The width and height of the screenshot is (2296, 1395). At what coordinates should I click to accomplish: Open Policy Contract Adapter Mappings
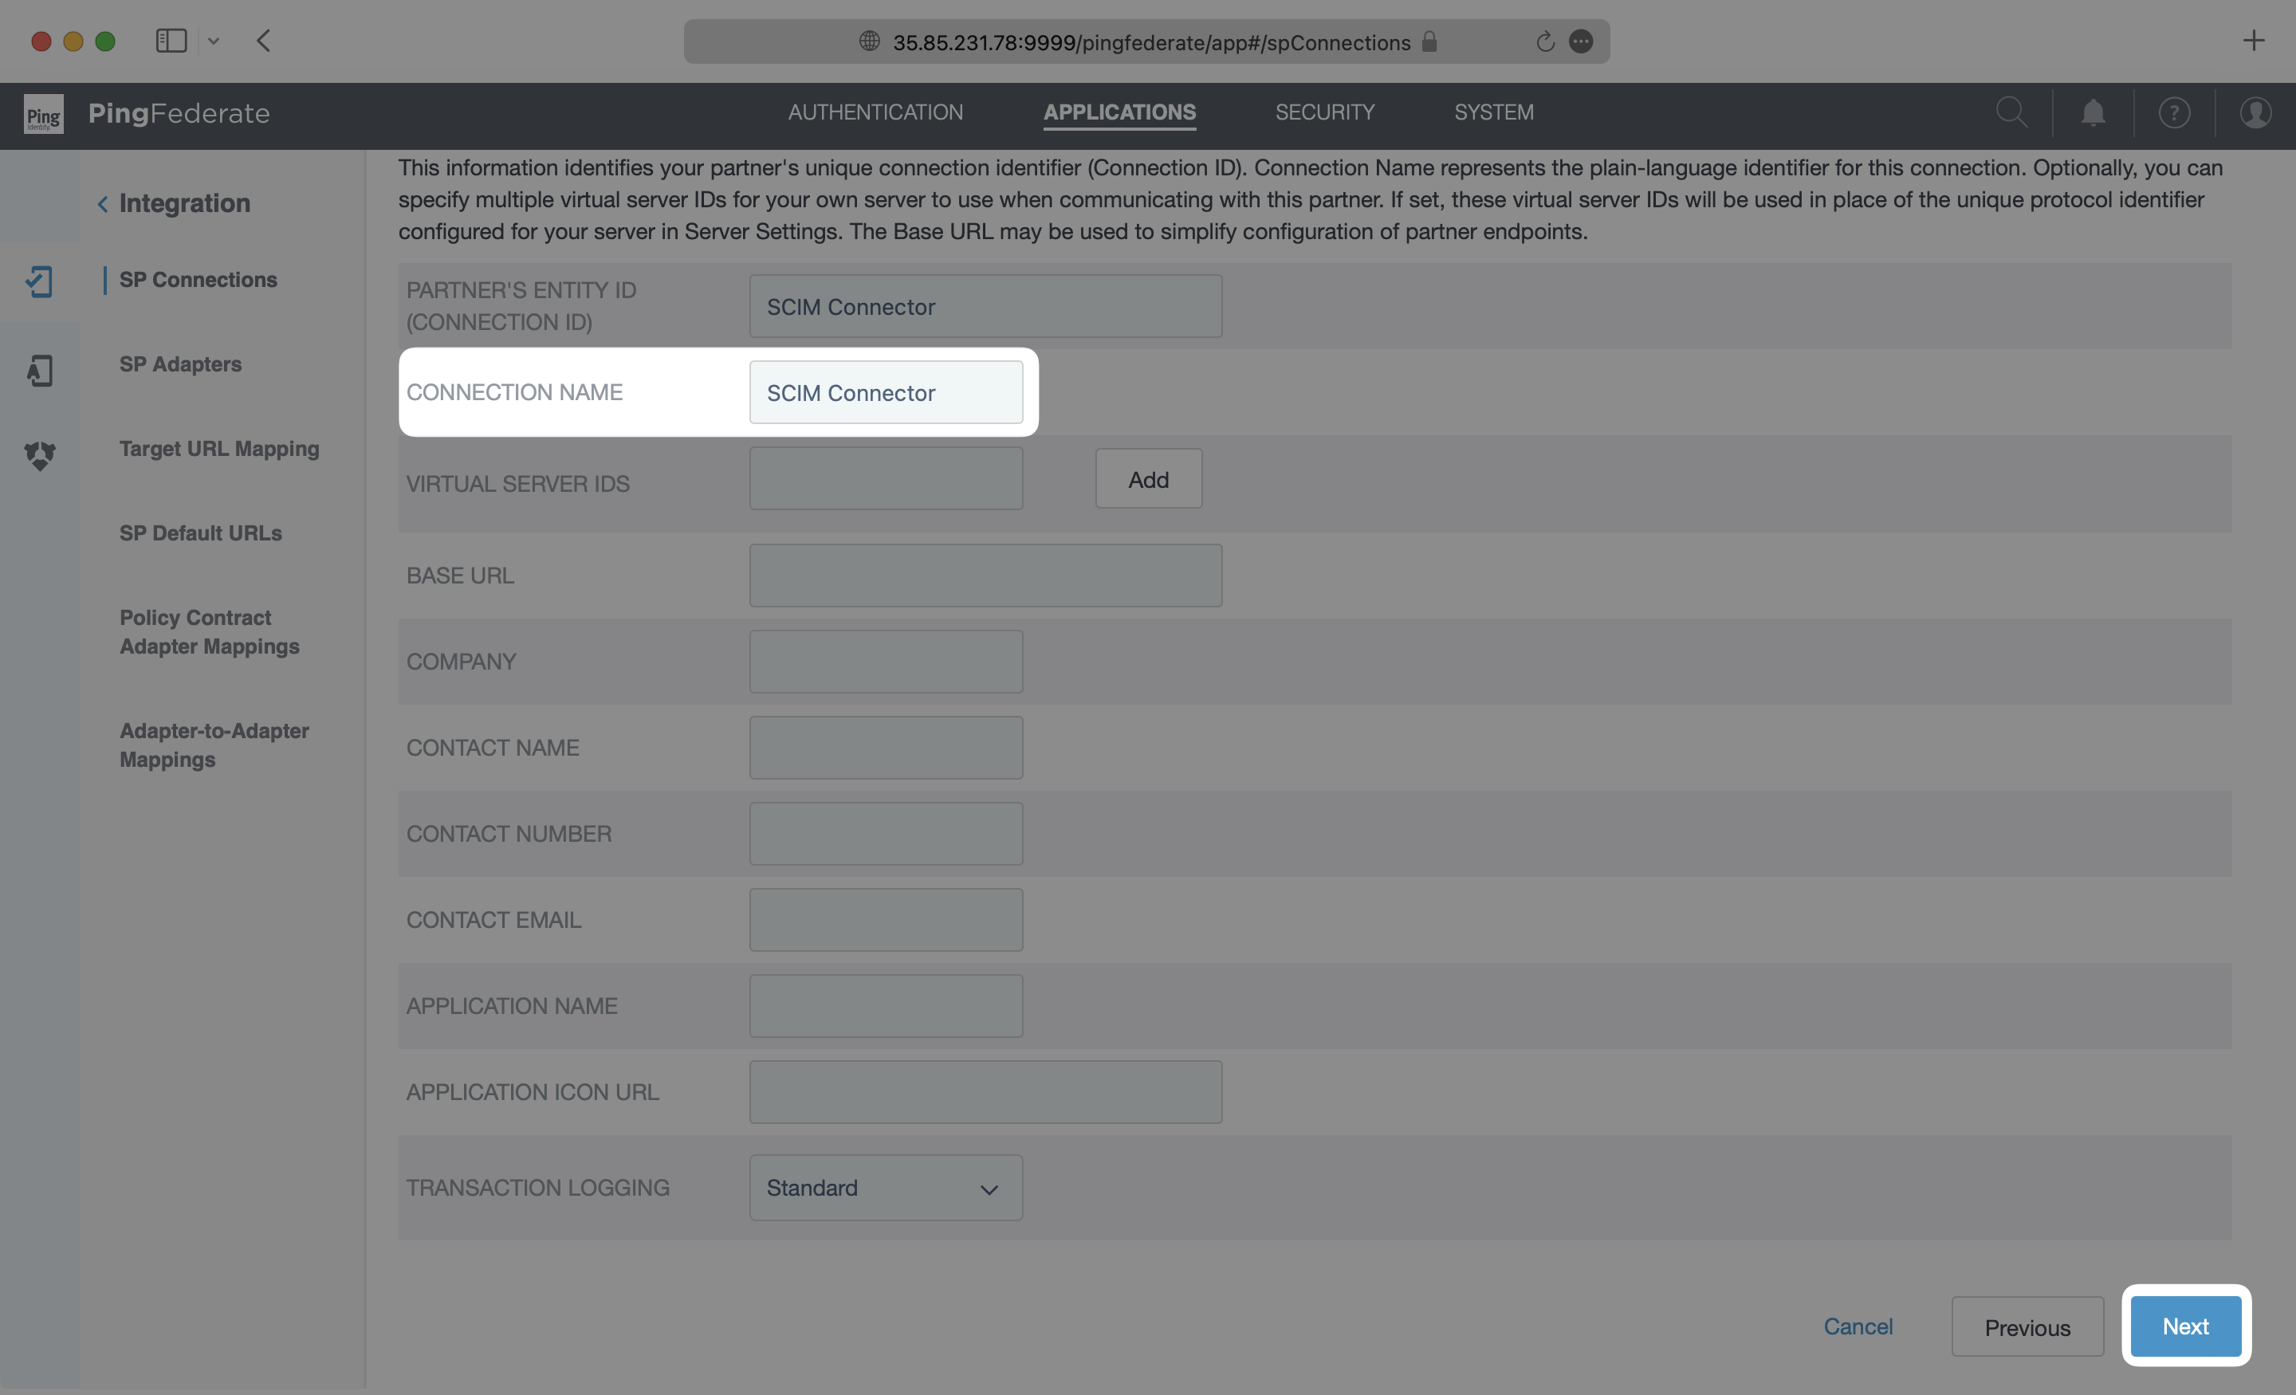pos(210,632)
